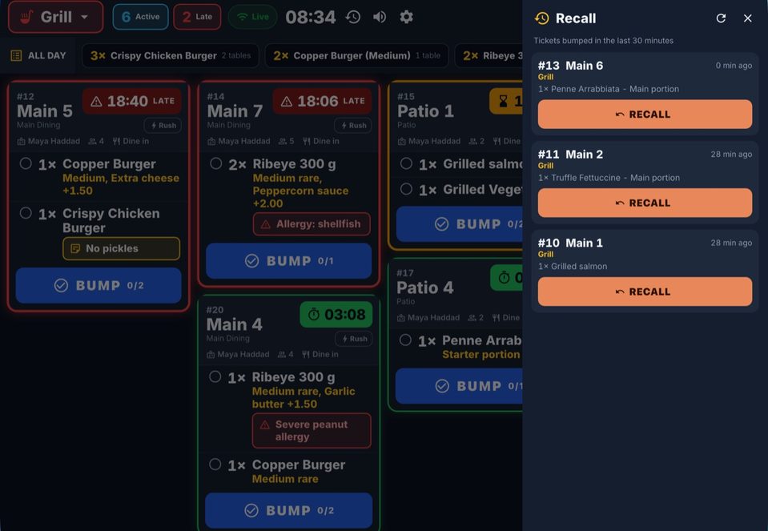
Task: Open the settings gear
Action: coord(406,17)
